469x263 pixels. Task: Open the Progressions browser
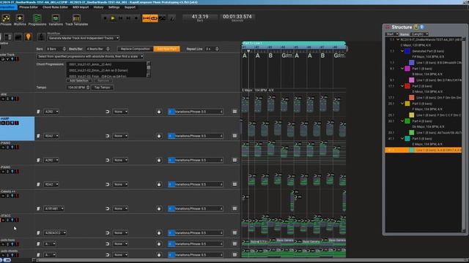click(x=37, y=20)
